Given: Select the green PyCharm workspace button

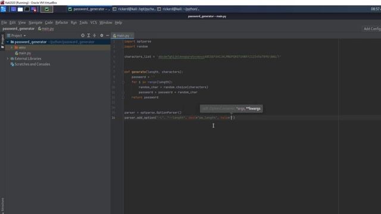Looking at the screenshot, I should [x=46, y=10].
